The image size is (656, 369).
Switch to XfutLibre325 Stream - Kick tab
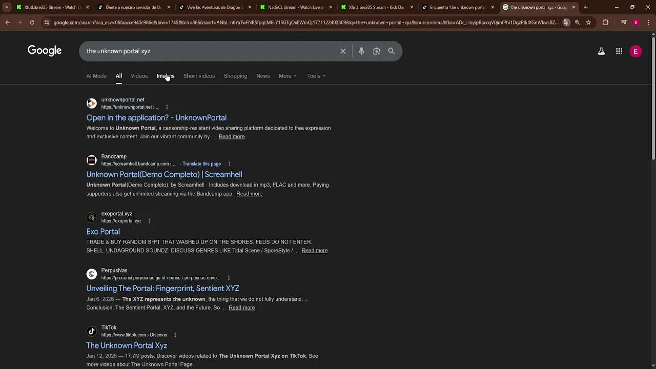pos(377,7)
